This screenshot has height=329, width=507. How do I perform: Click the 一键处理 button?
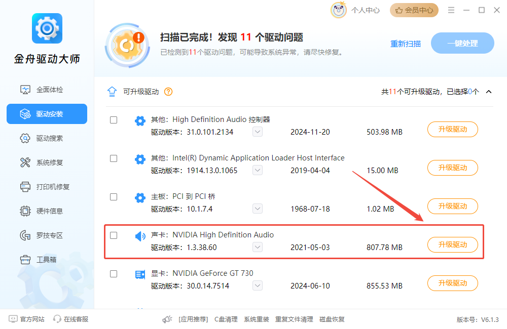(x=462, y=43)
